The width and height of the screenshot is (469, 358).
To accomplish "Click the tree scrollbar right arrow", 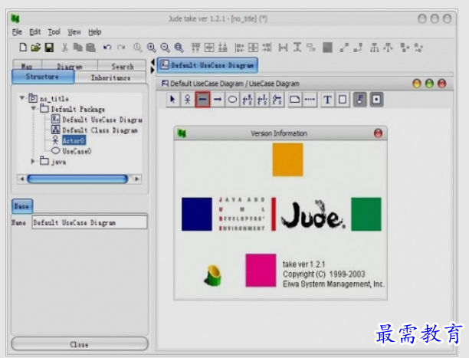I will coord(137,179).
